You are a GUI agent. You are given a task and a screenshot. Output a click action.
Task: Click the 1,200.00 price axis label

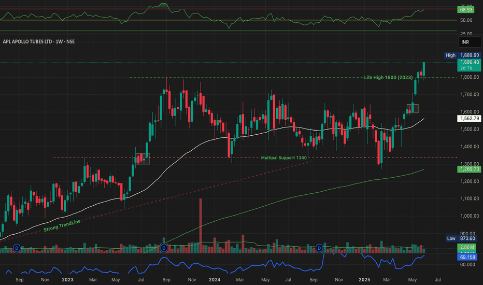tap(470, 181)
